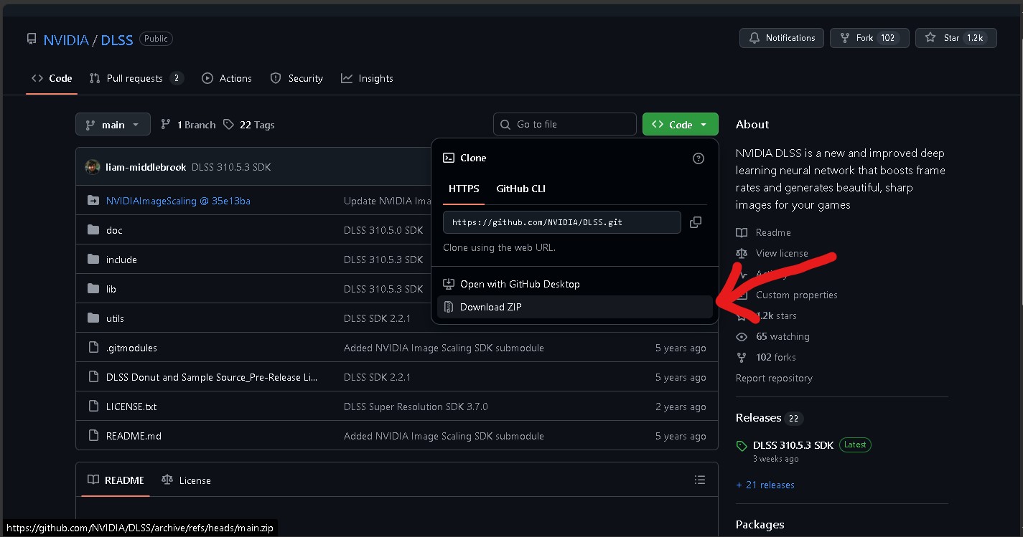
Task: Click the liam-middlebrook avatar
Action: [x=93, y=166]
